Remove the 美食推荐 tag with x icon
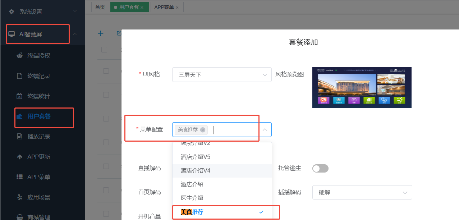This screenshot has height=220, width=459. pos(203,130)
